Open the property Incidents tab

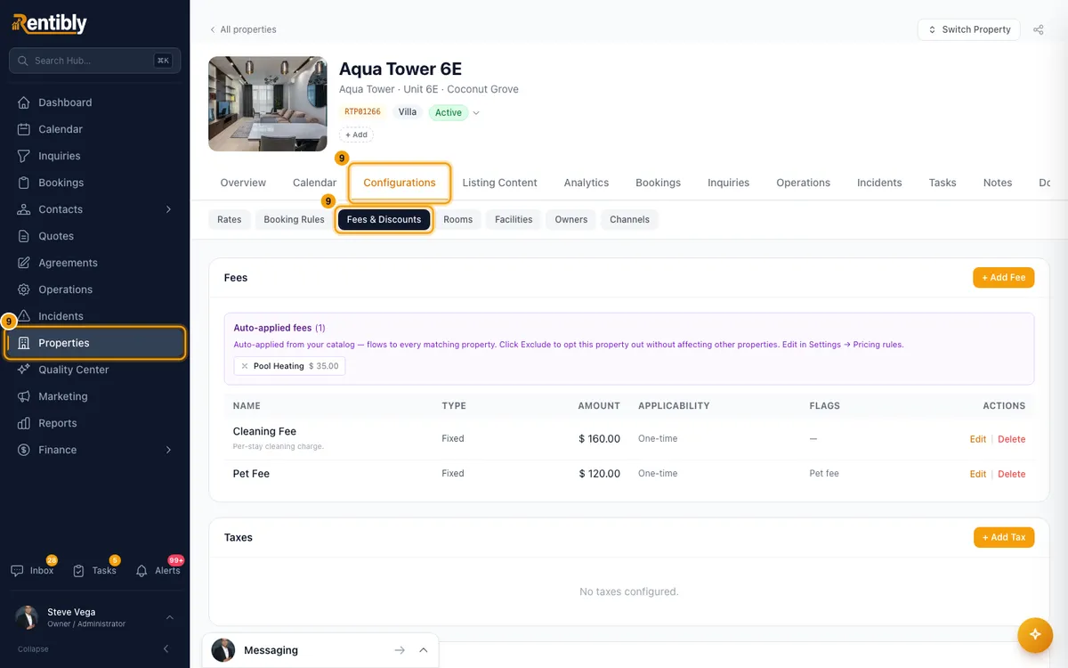[x=879, y=183]
